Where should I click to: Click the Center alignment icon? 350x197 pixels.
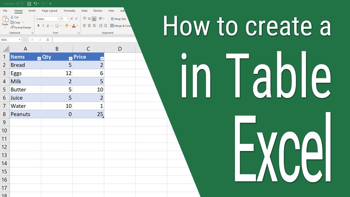click(x=89, y=26)
